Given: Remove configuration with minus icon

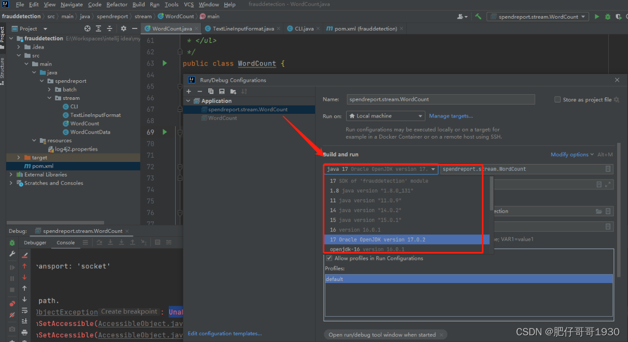Looking at the screenshot, I should [x=199, y=92].
